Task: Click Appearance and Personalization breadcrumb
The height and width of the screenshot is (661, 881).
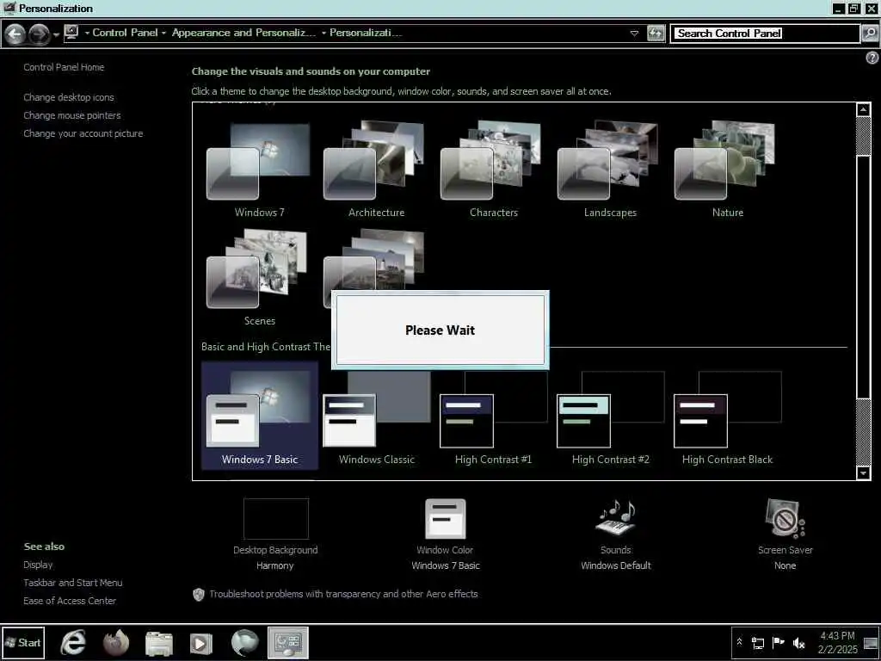Action: (243, 33)
